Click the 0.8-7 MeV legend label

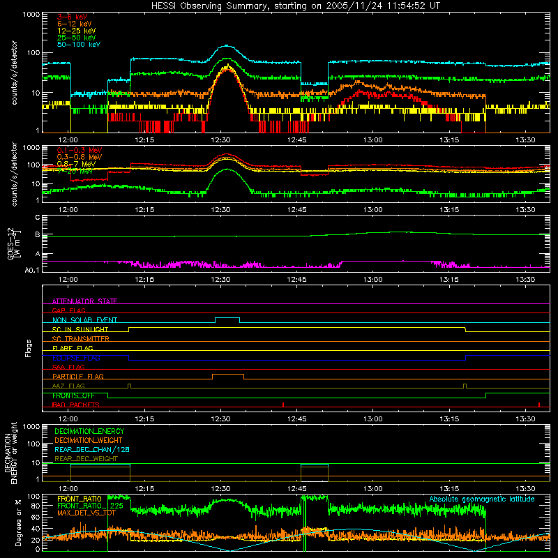(76, 164)
